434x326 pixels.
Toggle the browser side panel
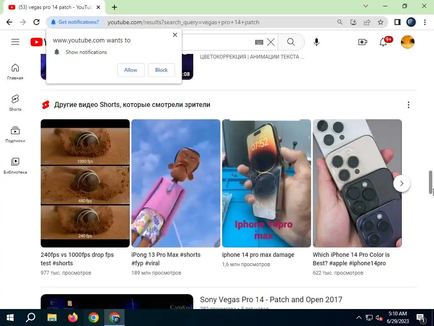(397, 22)
